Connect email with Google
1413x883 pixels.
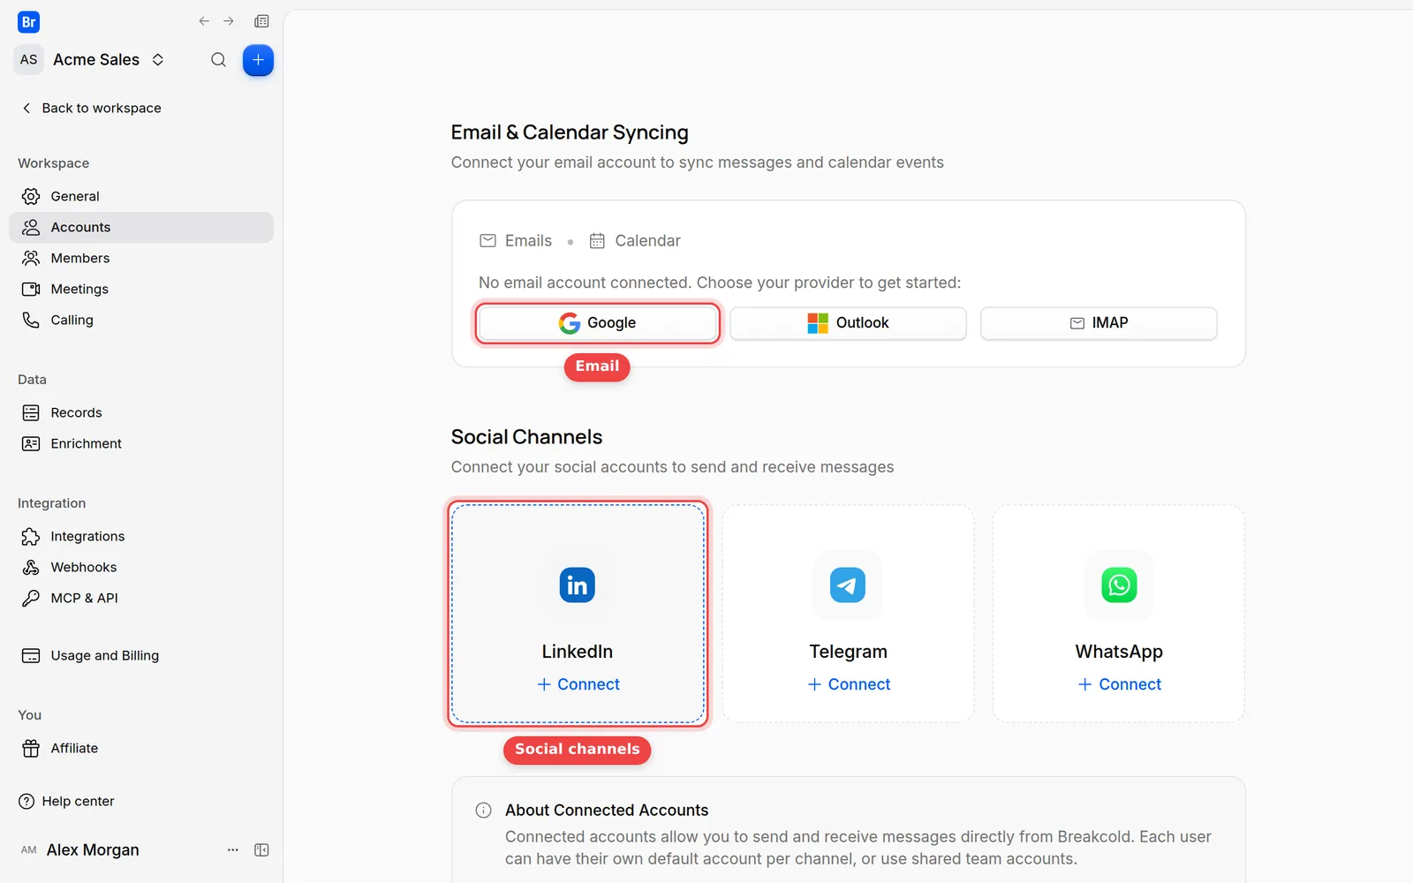(597, 323)
